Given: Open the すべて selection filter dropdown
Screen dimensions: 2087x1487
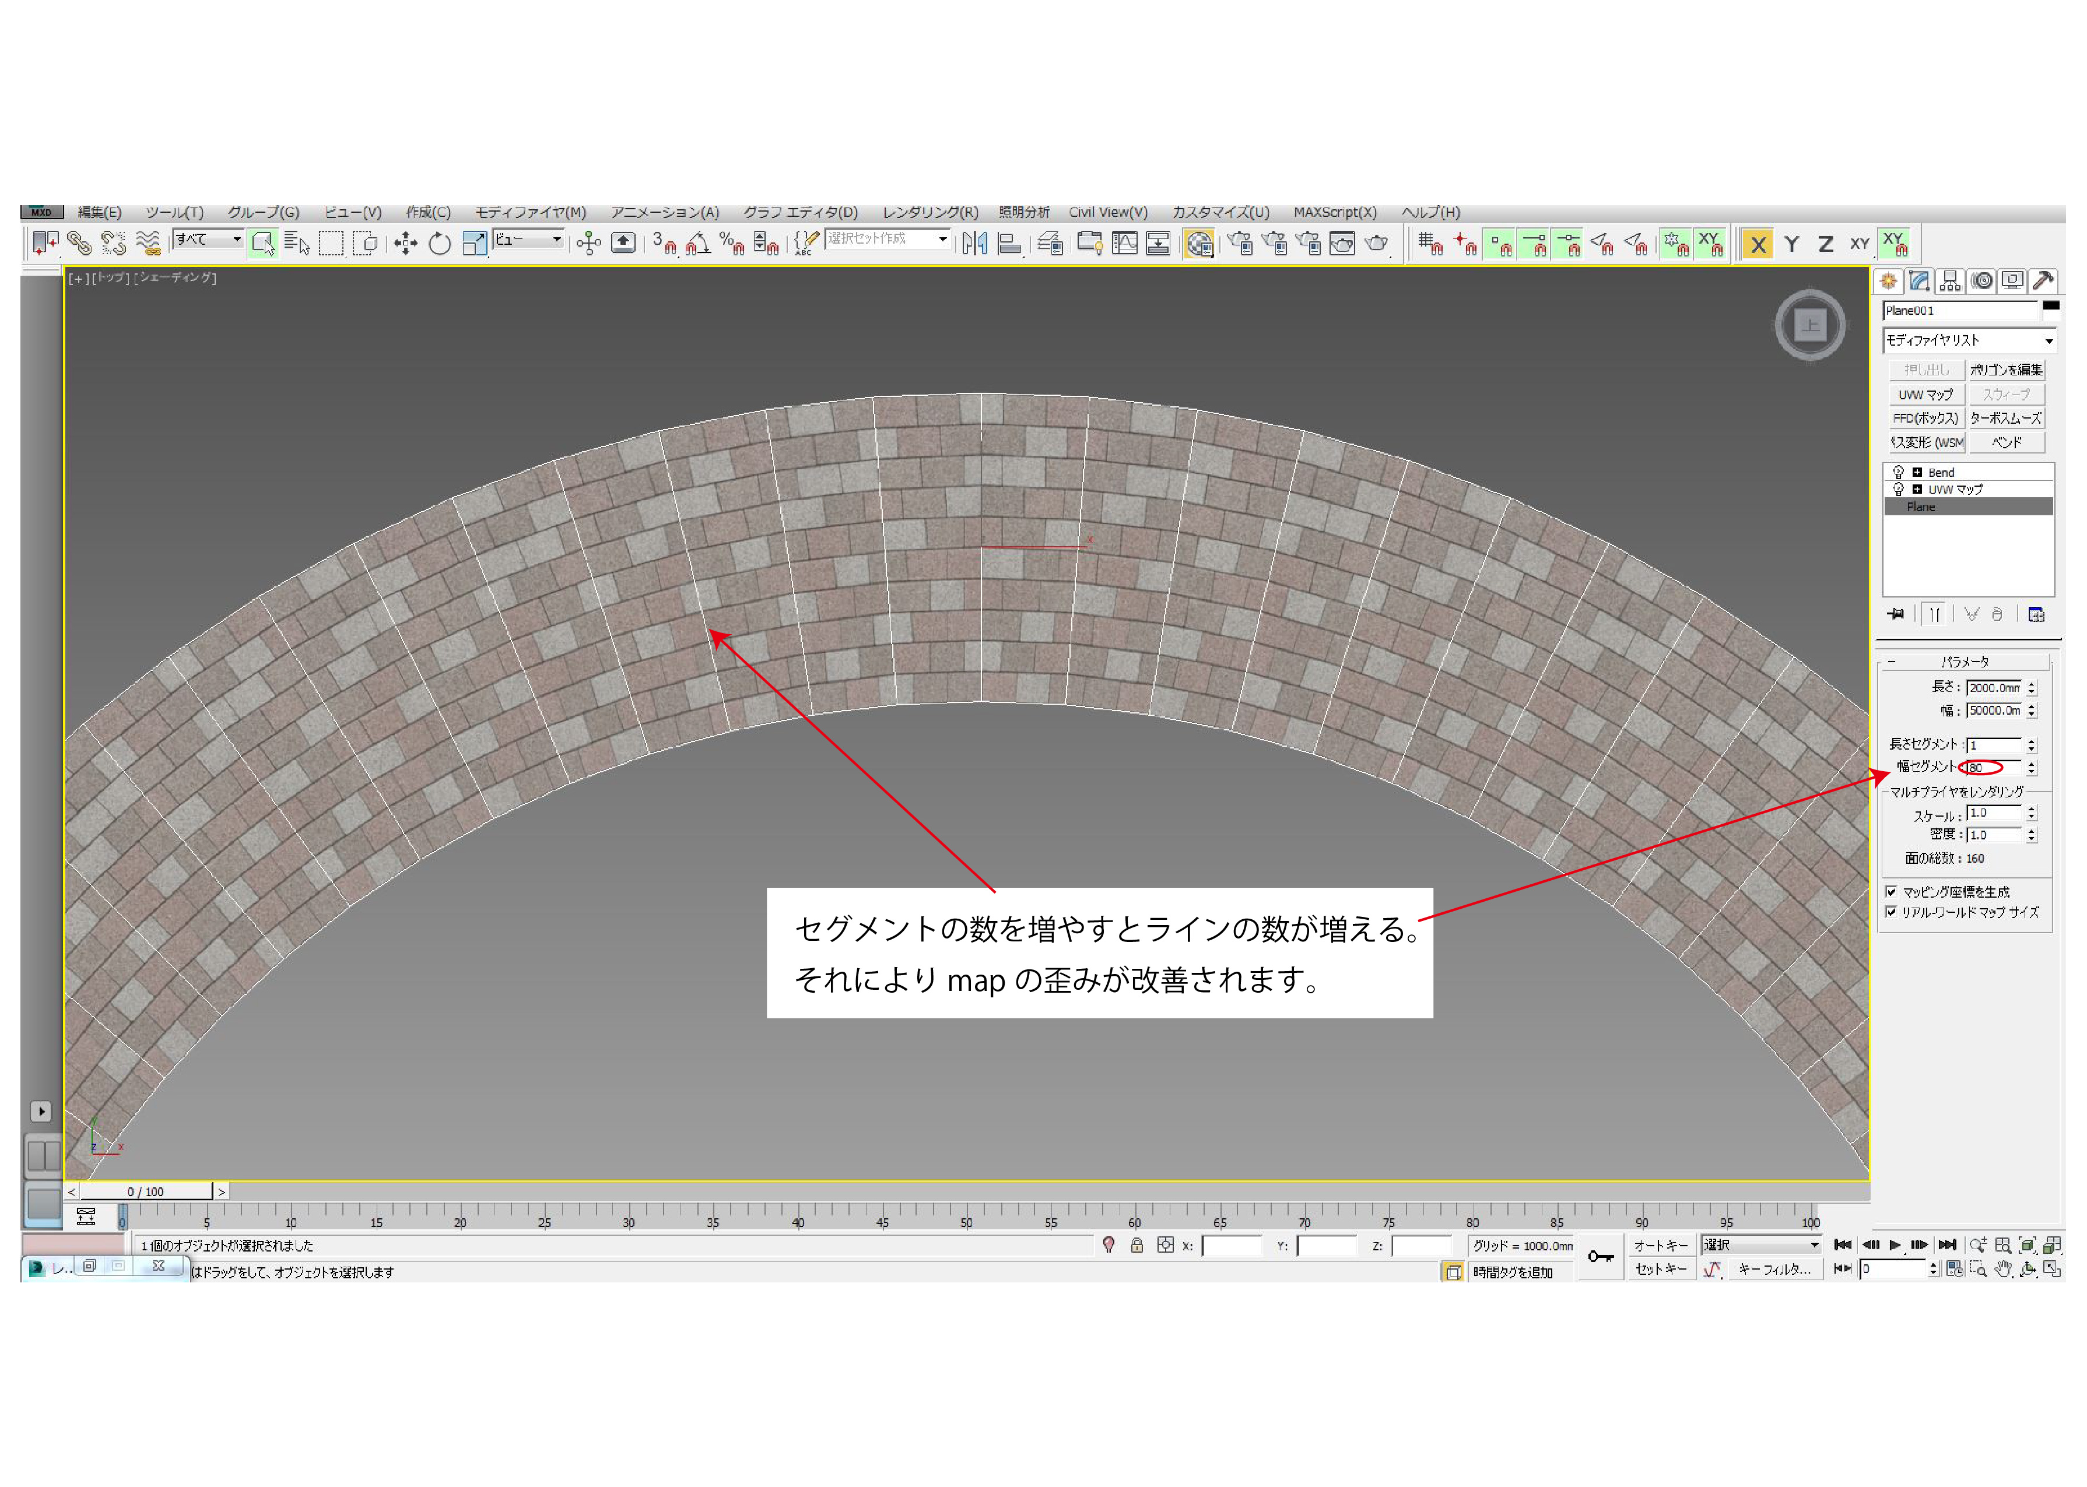Looking at the screenshot, I should tap(209, 240).
